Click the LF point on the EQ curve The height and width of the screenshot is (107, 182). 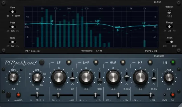pos(52,24)
